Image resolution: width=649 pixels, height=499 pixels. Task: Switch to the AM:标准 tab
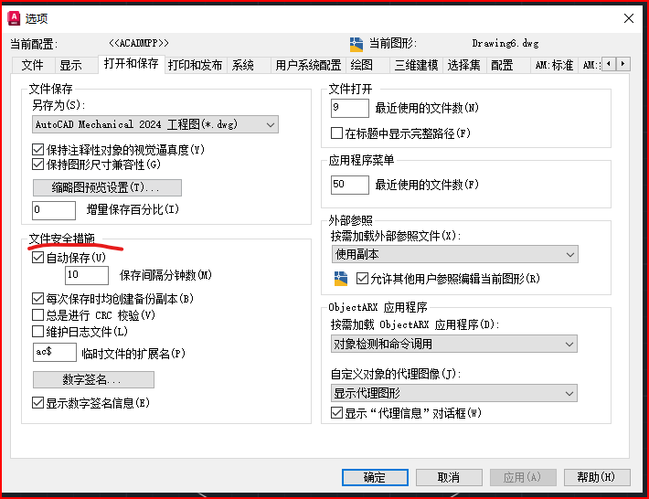click(554, 66)
